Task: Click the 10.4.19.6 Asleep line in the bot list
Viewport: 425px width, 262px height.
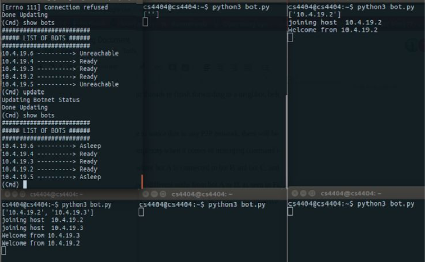Action: [x=51, y=146]
